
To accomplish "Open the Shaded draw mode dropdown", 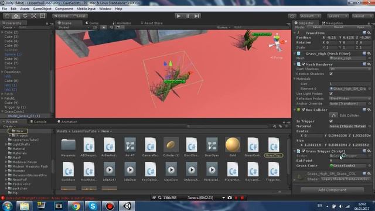I will [x=74, y=28].
